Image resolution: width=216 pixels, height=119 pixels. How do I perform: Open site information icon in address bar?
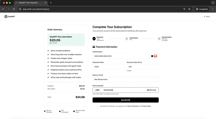(20, 9)
